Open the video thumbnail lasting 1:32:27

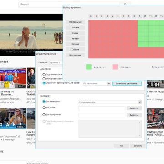[x=13, y=118]
